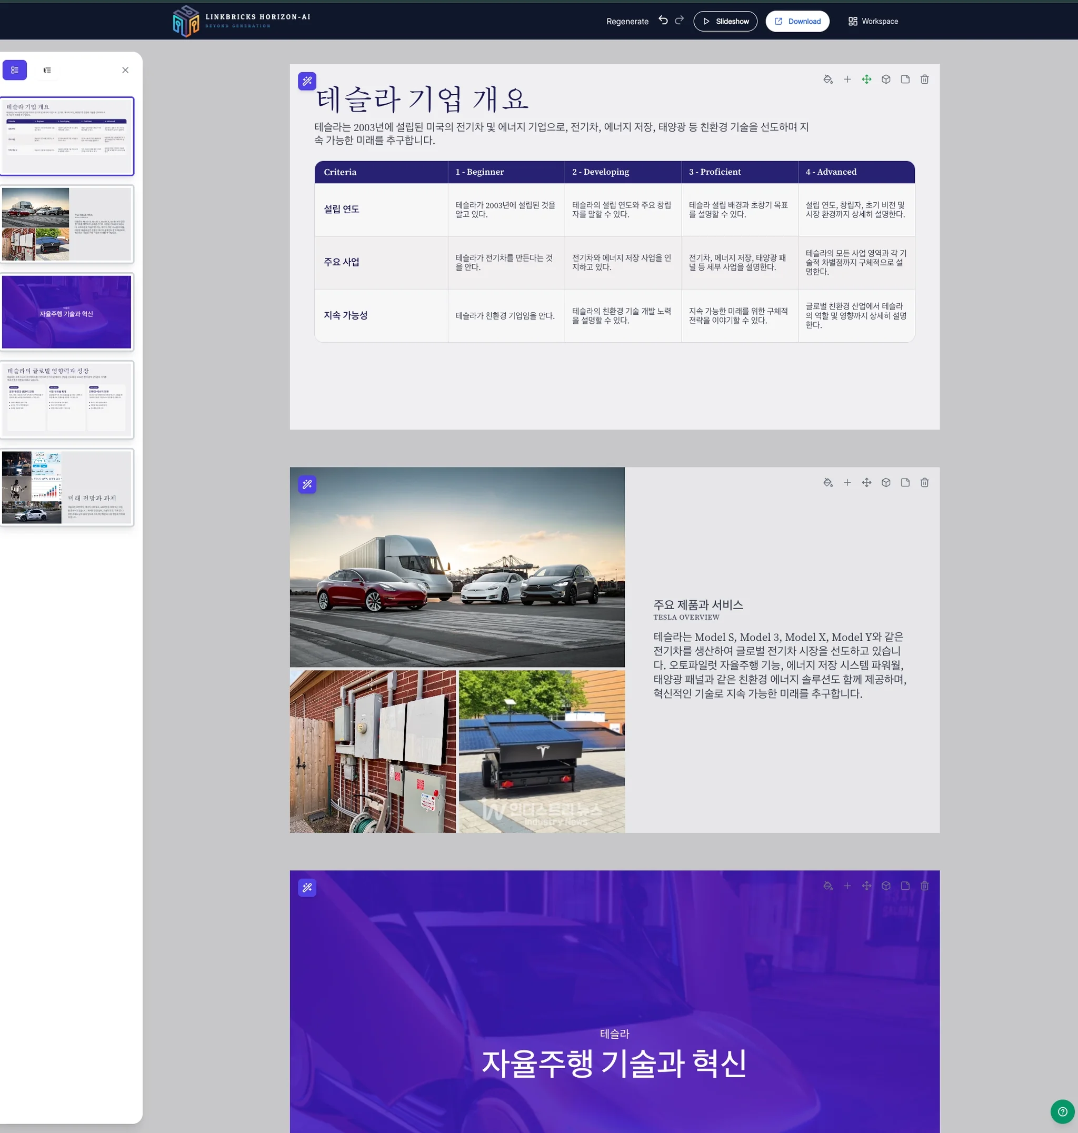Click the TESLA OVERVIEW subtitle

[686, 618]
